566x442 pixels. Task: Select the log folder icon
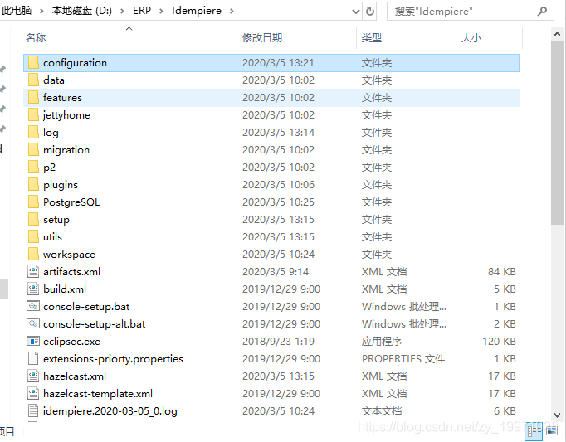tap(33, 132)
